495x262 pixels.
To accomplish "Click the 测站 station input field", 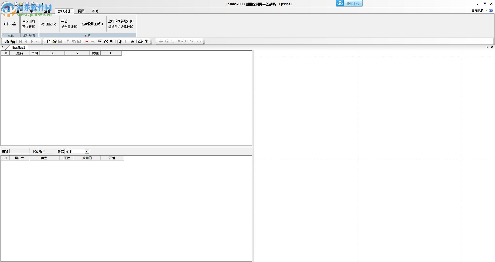I will pyautogui.click(x=20, y=151).
